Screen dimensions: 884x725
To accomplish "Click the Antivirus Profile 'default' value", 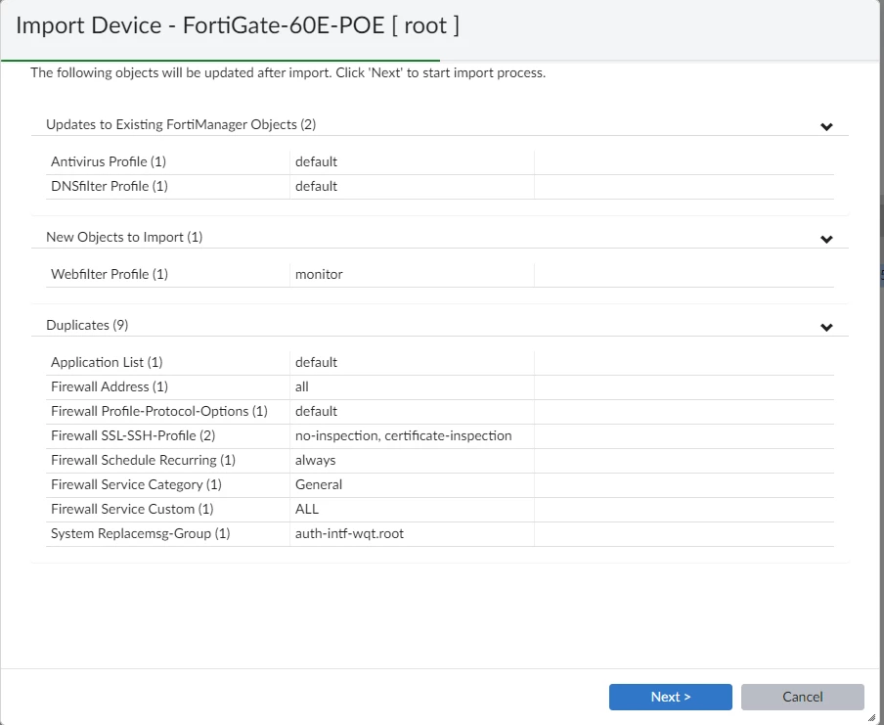I will point(316,161).
